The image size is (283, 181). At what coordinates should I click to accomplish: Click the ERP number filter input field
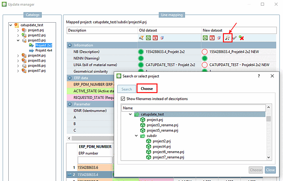coord(95,160)
